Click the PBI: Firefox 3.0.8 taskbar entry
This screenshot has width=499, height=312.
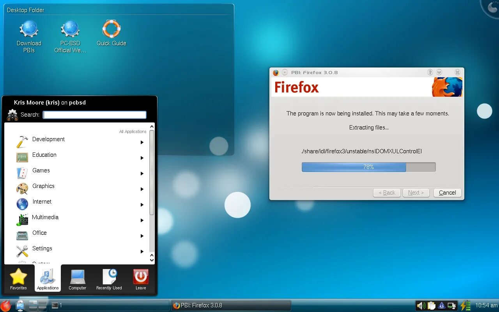pyautogui.click(x=231, y=305)
